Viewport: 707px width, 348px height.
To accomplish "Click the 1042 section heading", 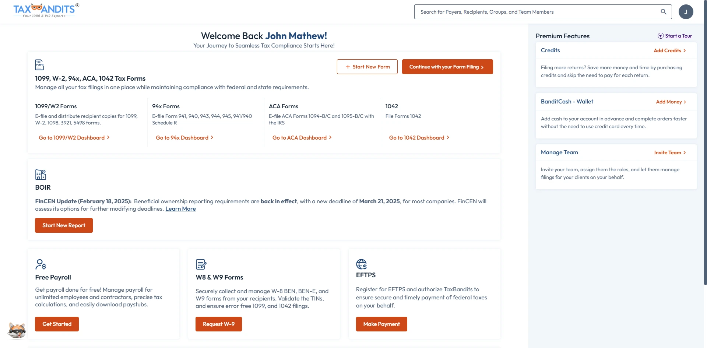I will (391, 106).
